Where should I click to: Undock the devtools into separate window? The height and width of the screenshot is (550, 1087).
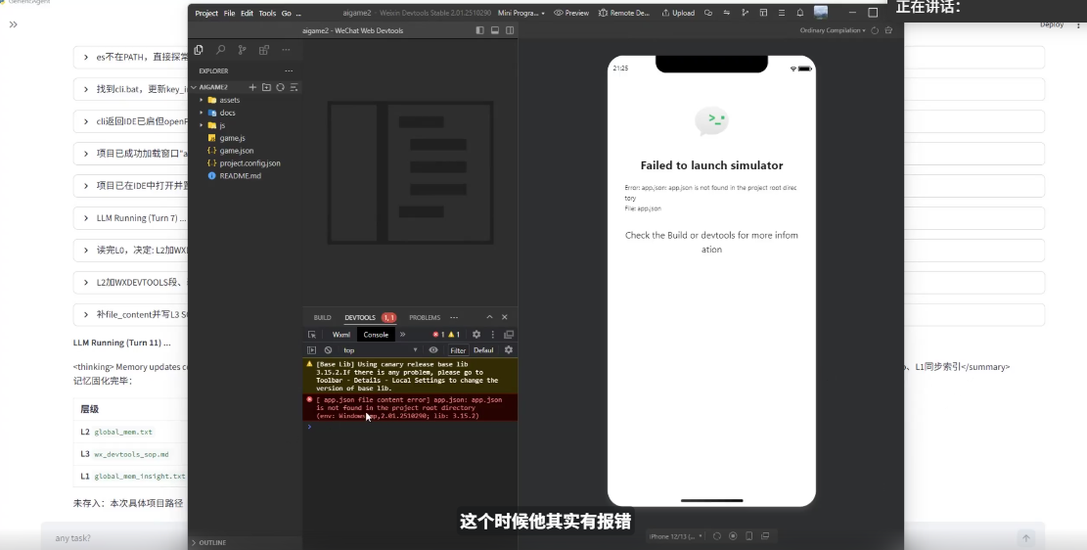[x=508, y=335]
